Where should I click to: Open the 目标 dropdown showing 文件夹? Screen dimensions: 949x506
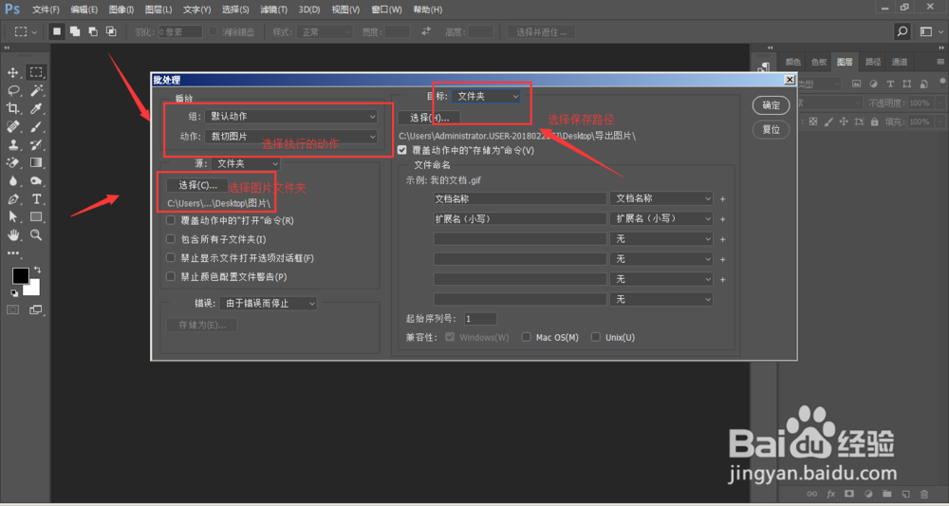pyautogui.click(x=486, y=96)
